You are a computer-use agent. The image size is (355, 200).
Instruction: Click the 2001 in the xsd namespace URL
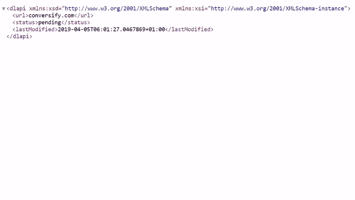[x=130, y=8]
